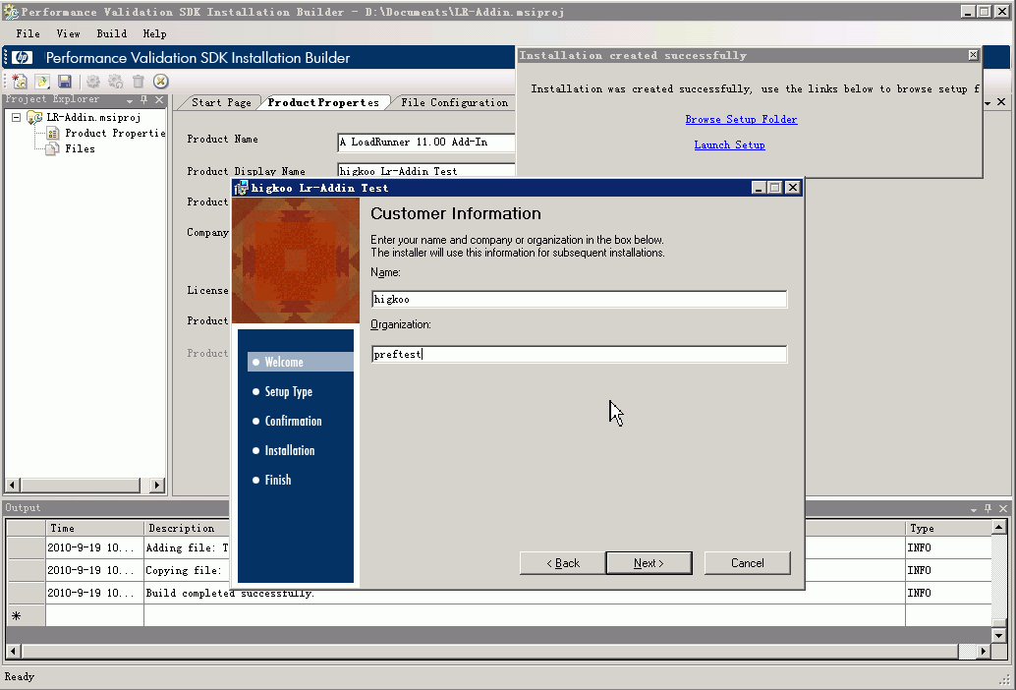Collapse the LR-Addin.msiproj tree node

click(16, 117)
